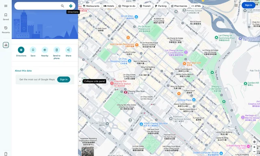Zoom in the map

click(254, 147)
